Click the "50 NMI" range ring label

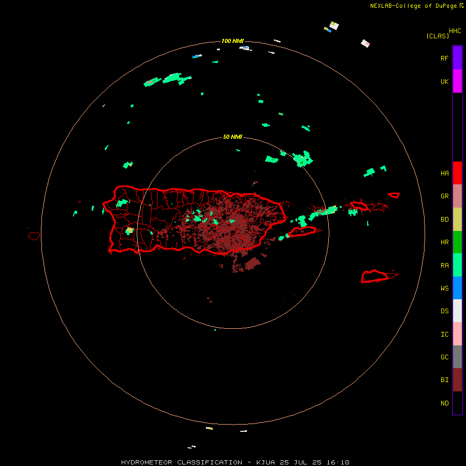pyautogui.click(x=232, y=137)
